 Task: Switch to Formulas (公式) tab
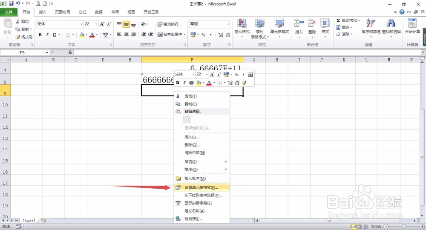(x=83, y=12)
